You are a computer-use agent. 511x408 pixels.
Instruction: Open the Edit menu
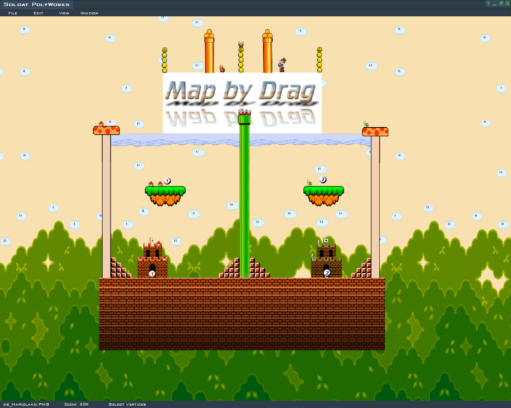tap(38, 13)
